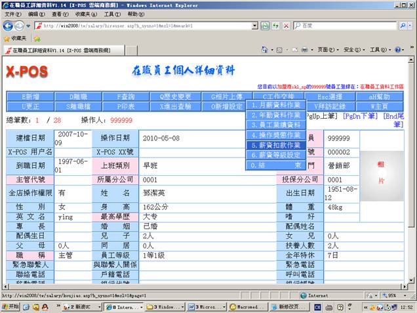The image size is (417, 313).
Task: Expand the 安全(S) dropdown menu
Action: click(353, 50)
